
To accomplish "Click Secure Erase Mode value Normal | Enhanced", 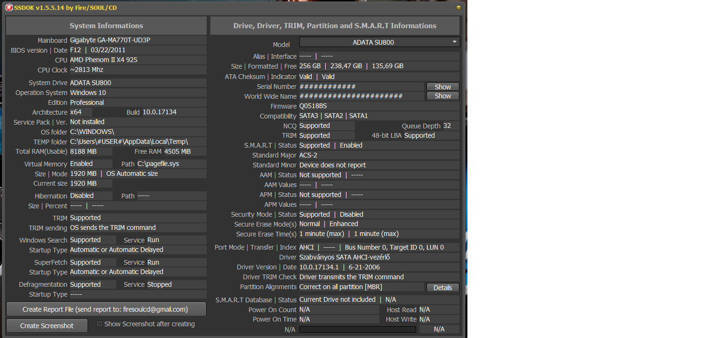I will point(379,224).
